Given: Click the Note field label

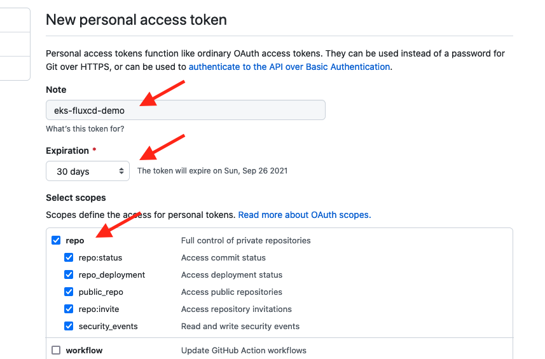Looking at the screenshot, I should point(56,90).
